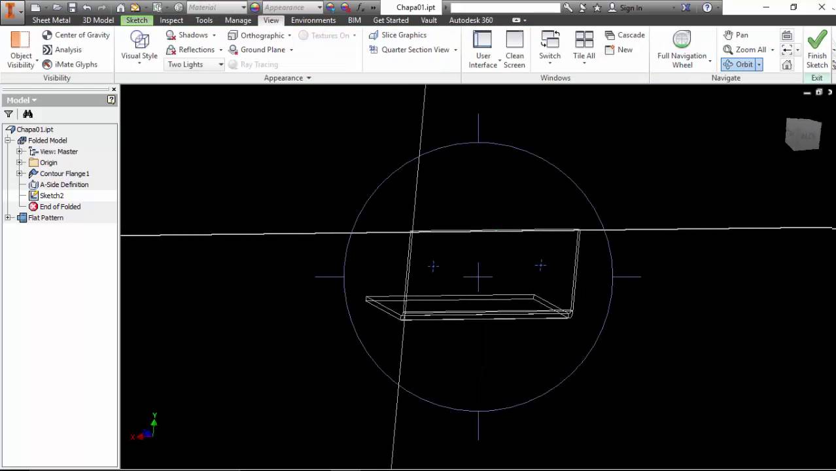Click the Cascade windows button
The image size is (836, 471).
(x=625, y=35)
